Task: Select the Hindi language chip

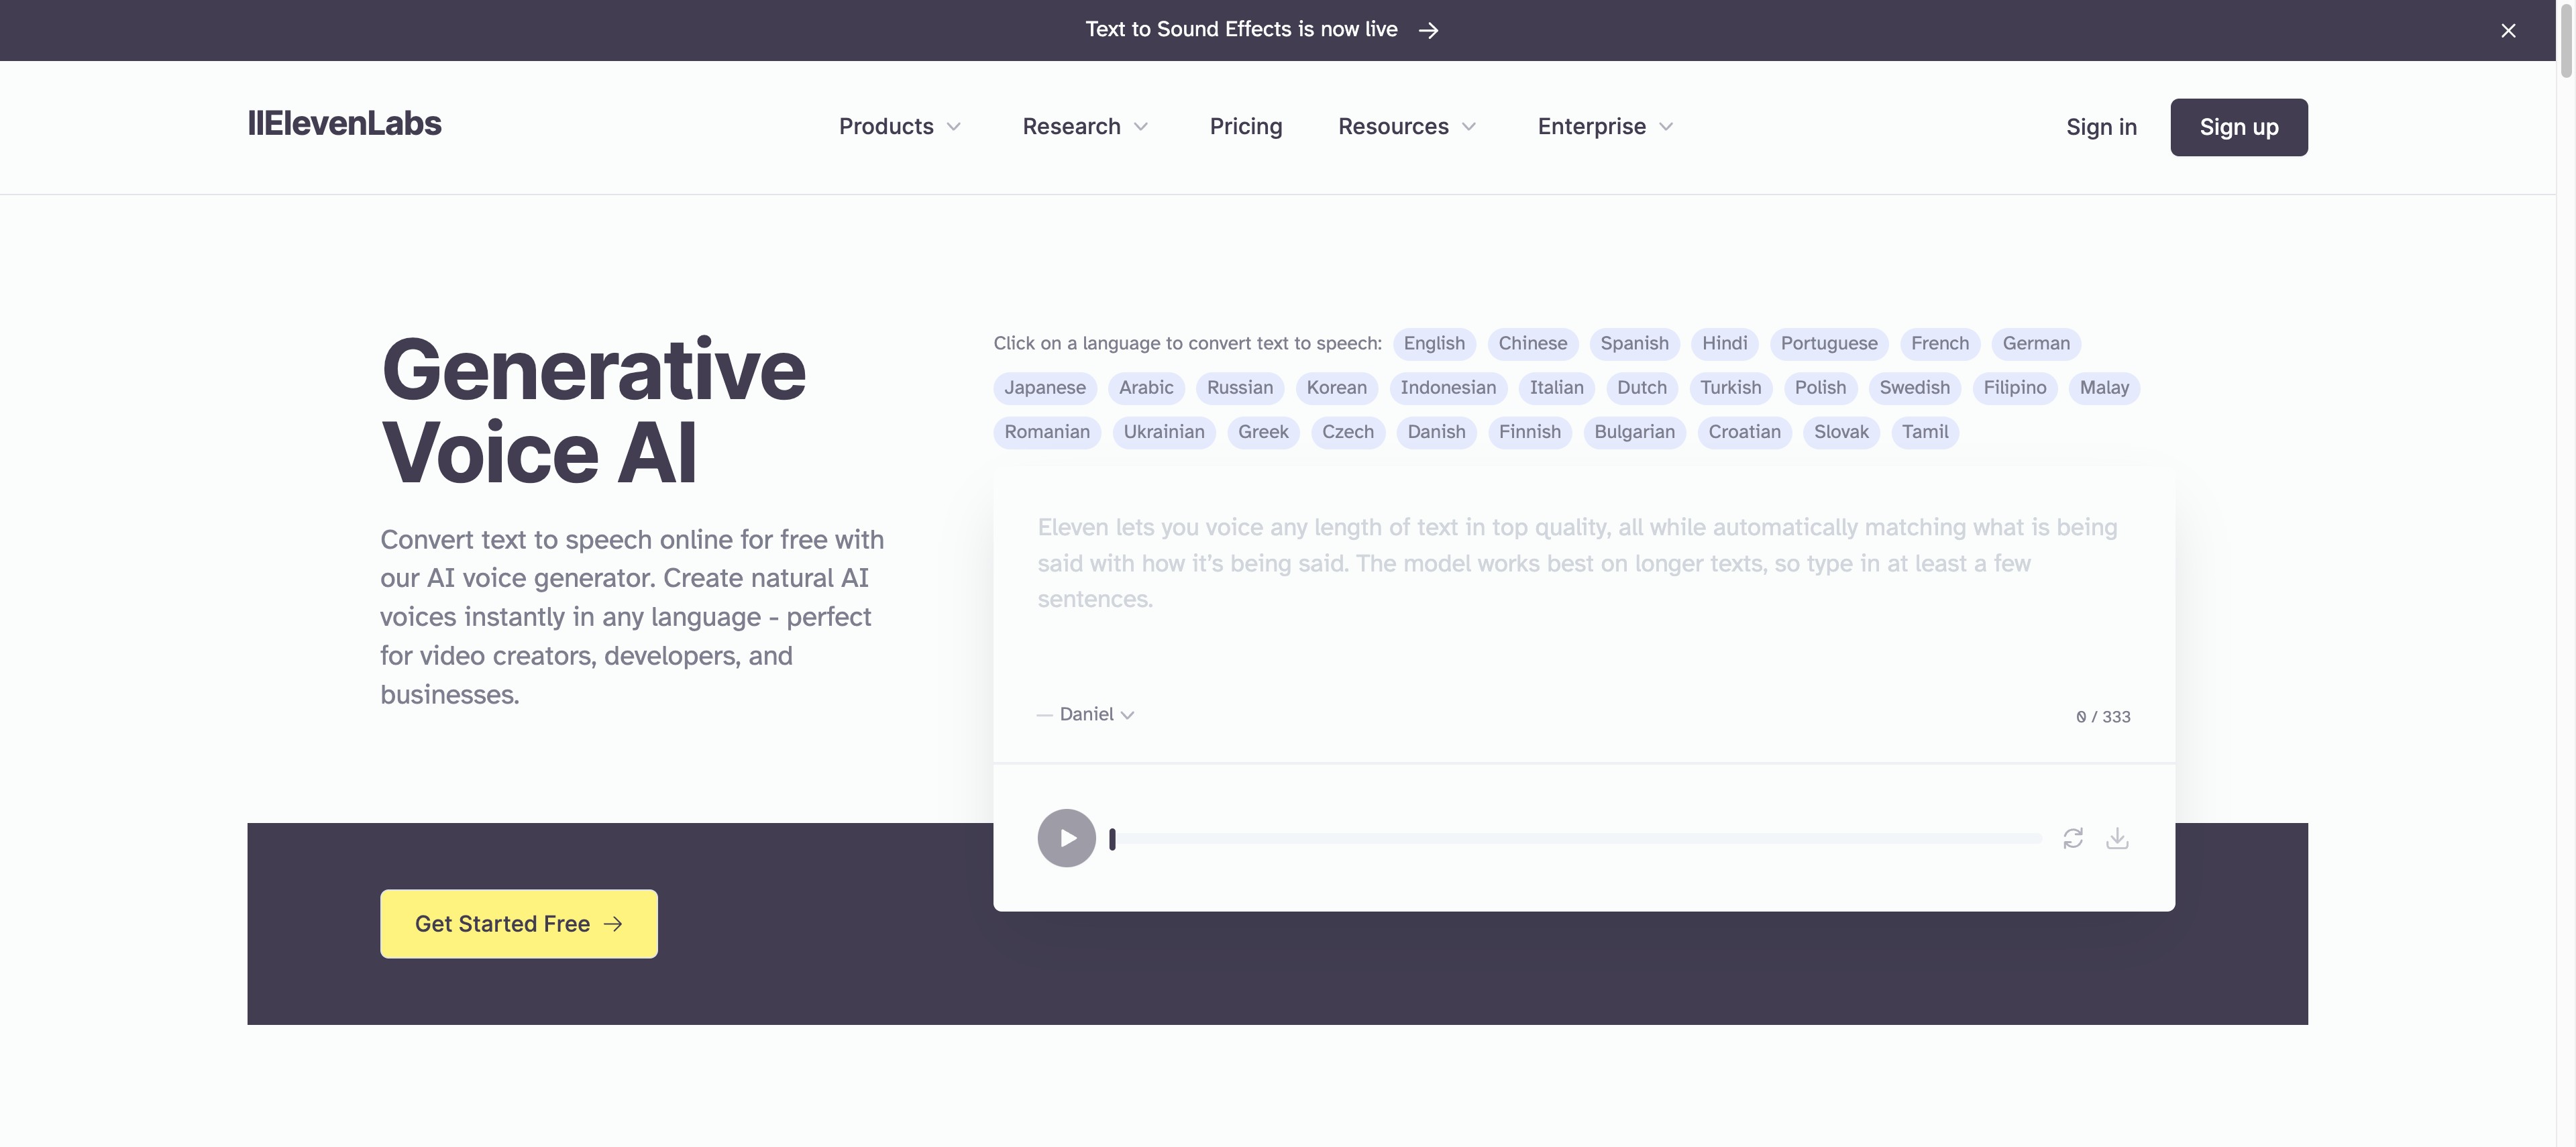Action: (1724, 343)
